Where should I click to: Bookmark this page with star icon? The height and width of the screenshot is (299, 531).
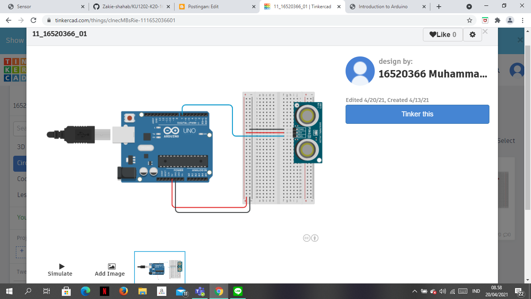(470, 20)
